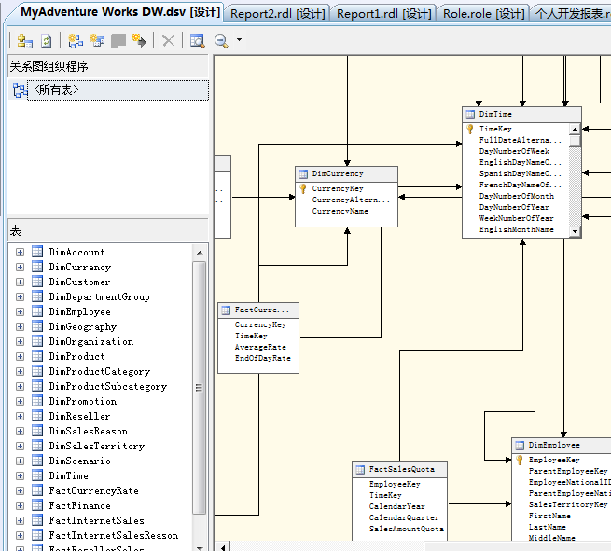This screenshot has height=551, width=611.
Task: Select the DimTime table title in diagram
Action: tap(495, 115)
